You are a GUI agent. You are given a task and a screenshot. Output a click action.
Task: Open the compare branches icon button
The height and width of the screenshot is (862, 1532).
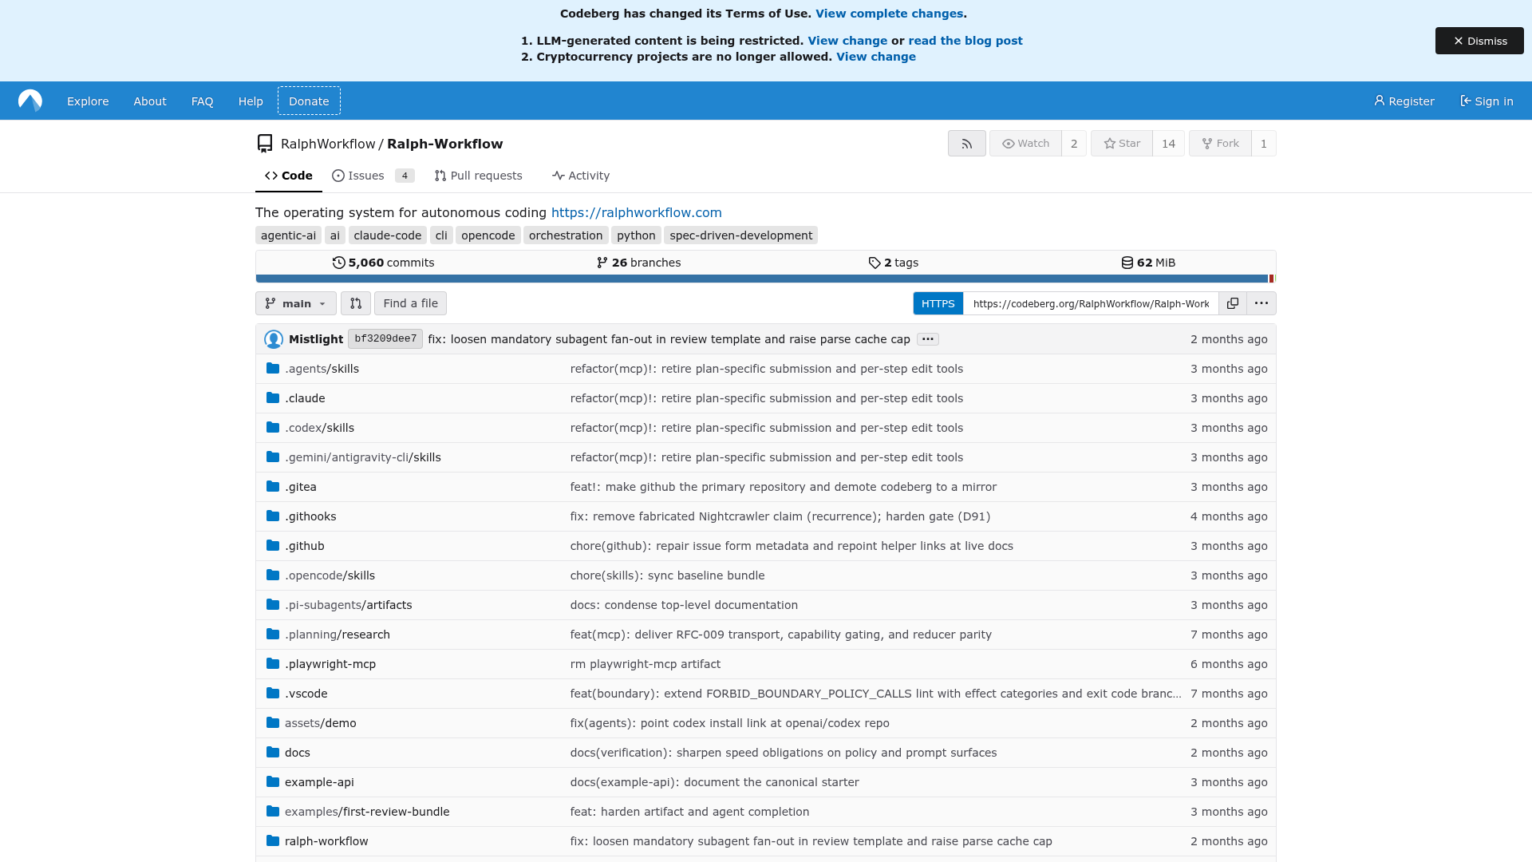(x=356, y=303)
